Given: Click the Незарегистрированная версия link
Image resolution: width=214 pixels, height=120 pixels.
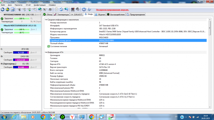Looking at the screenshot, I should [112, 10].
